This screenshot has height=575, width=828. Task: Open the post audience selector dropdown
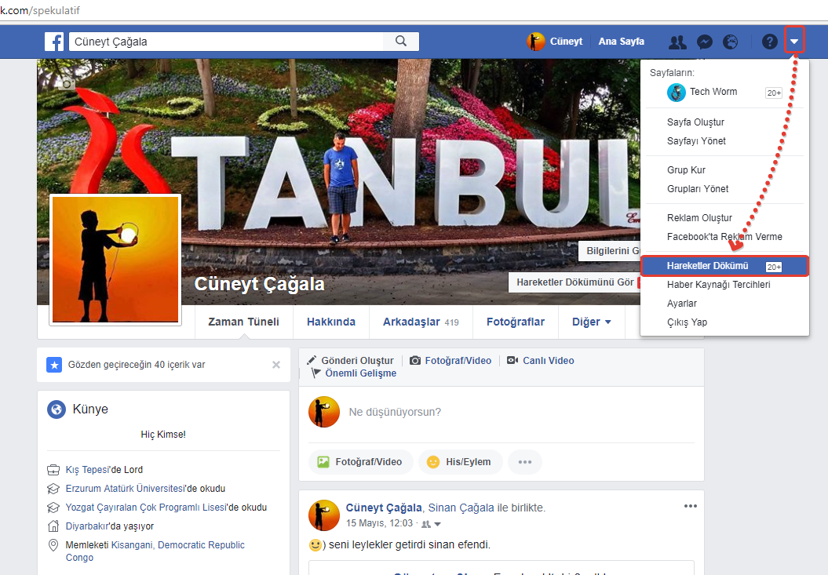(431, 524)
